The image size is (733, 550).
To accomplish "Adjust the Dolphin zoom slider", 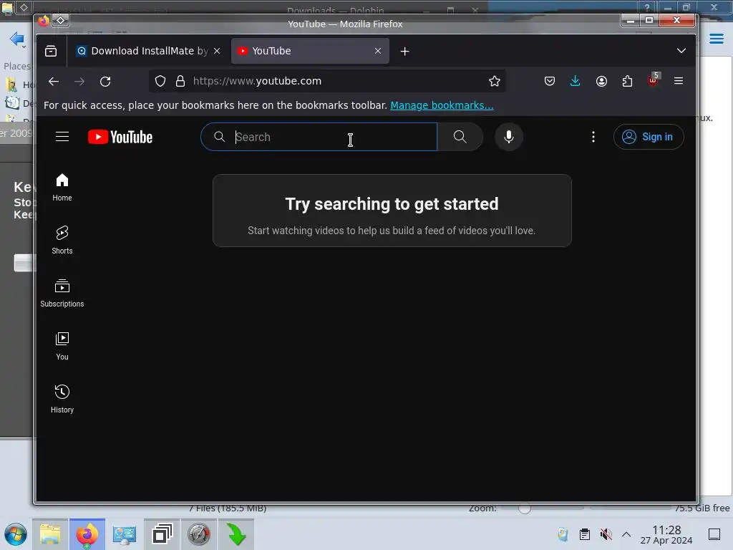I will click(x=525, y=508).
